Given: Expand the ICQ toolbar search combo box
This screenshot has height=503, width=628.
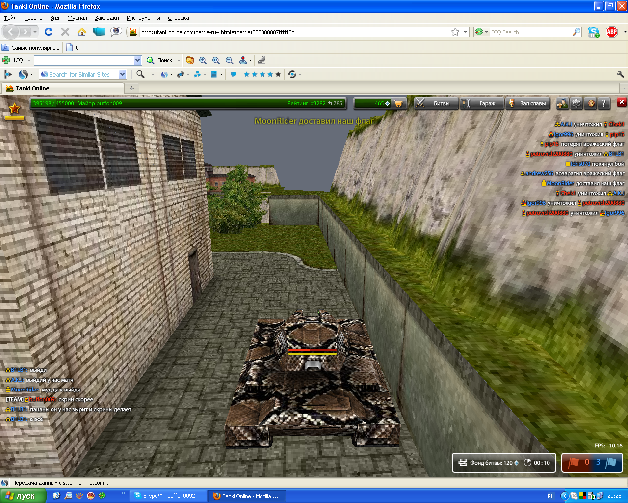Looking at the screenshot, I should click(137, 60).
